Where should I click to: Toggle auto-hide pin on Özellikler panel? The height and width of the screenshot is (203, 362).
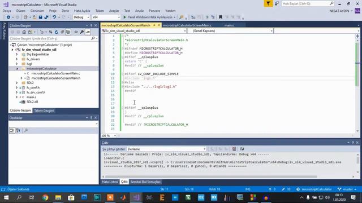click(91, 118)
